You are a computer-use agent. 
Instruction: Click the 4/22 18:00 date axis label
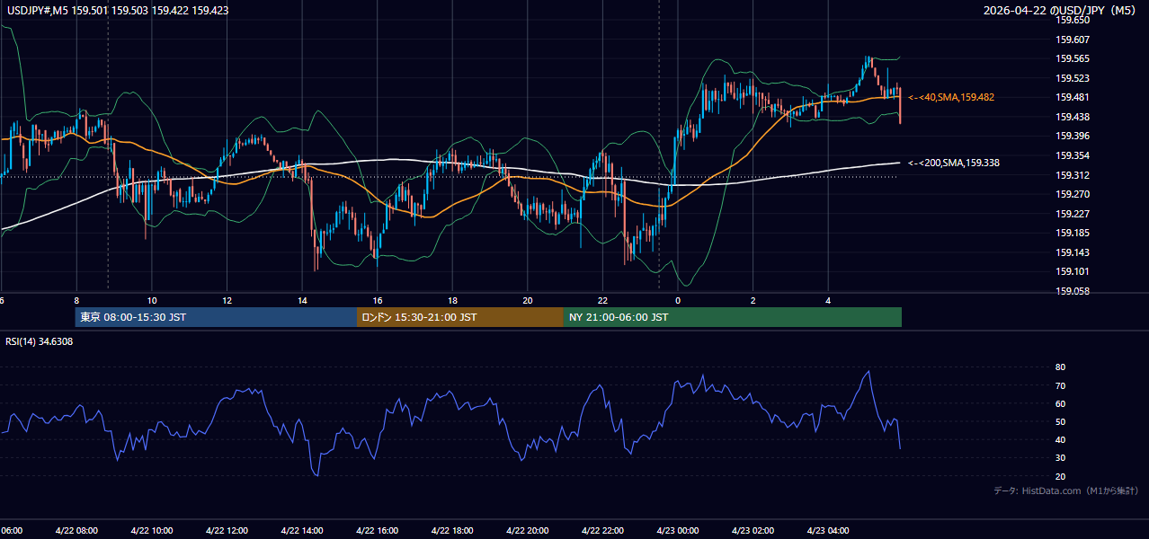[452, 531]
